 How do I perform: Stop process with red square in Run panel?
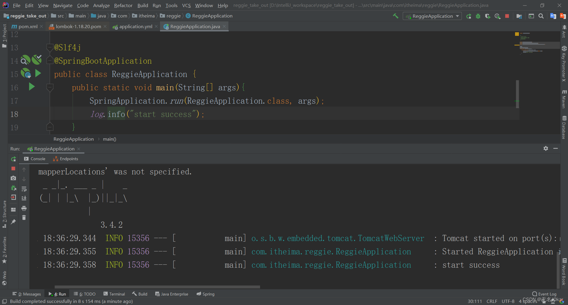coord(13,168)
